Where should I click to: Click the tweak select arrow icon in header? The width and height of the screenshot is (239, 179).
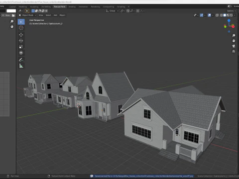pyautogui.click(x=27, y=11)
